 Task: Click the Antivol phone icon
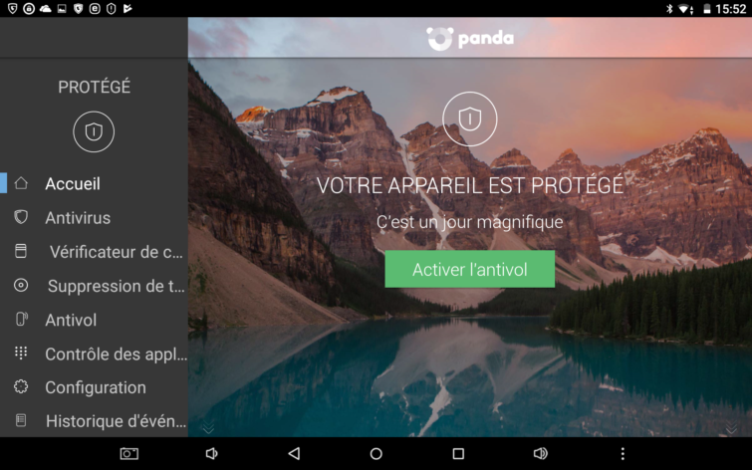tap(22, 320)
